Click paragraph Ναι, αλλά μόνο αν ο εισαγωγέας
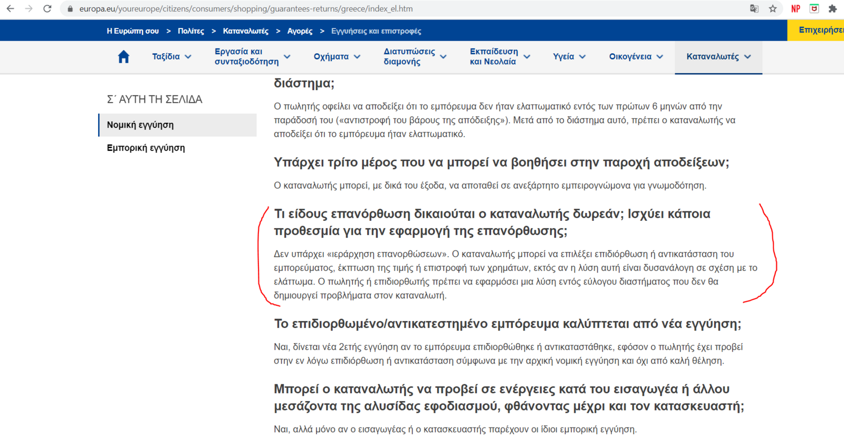The height and width of the screenshot is (448, 844). pos(455,430)
